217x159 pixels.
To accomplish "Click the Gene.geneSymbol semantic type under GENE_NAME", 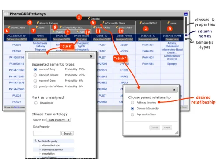I will (x=124, y=39).
